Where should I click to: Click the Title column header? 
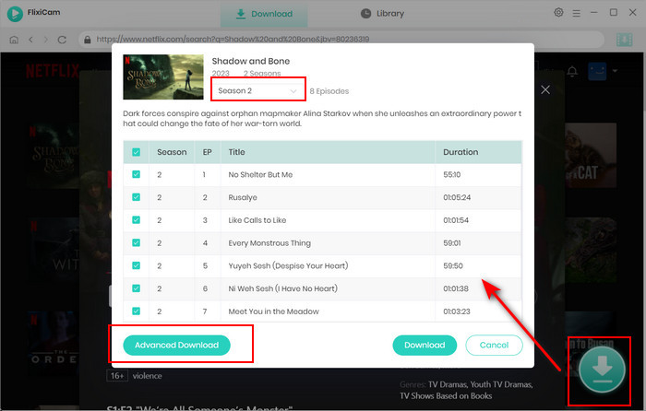(236, 152)
